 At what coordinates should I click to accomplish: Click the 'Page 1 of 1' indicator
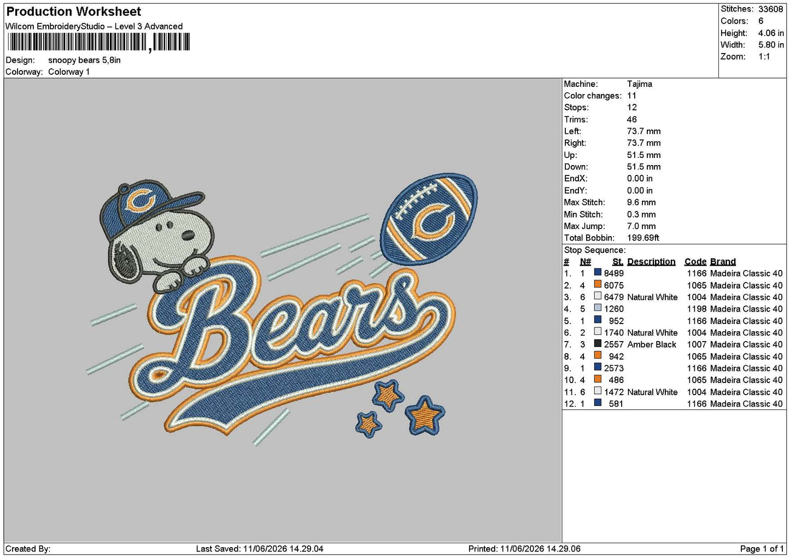click(x=762, y=549)
